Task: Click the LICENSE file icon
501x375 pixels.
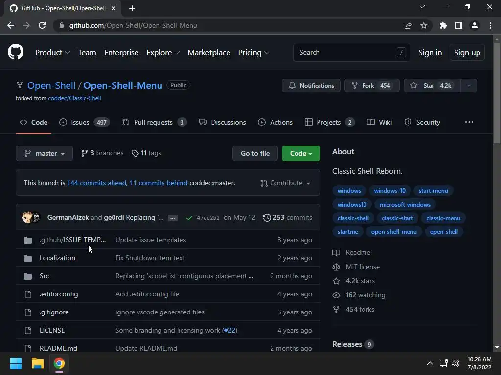Action: point(28,331)
